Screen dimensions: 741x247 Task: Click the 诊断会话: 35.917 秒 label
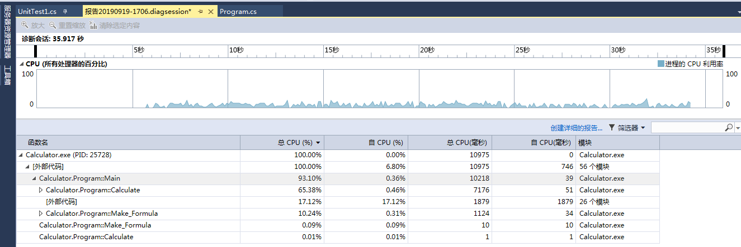pos(53,39)
